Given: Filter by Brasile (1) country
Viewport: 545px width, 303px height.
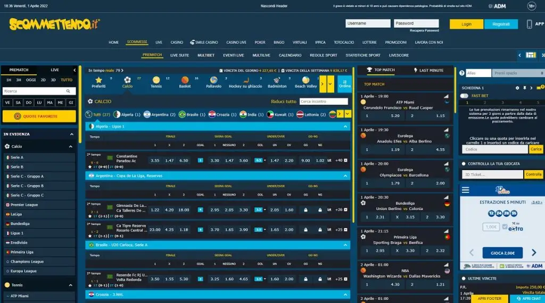Looking at the screenshot, I should pyautogui.click(x=192, y=114).
